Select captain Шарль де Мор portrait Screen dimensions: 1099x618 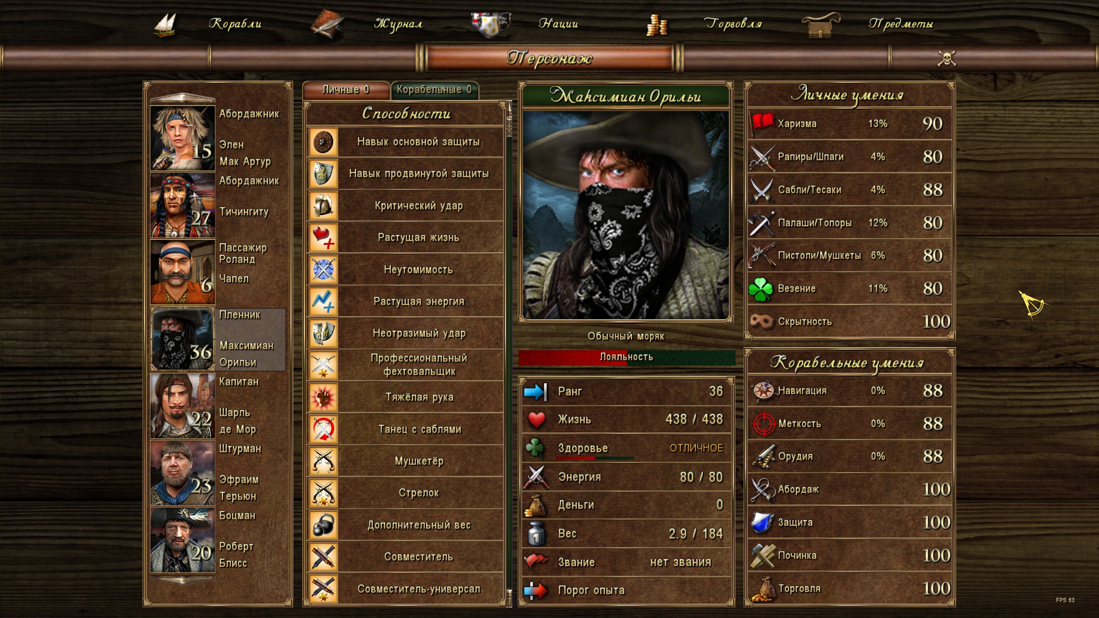point(182,406)
